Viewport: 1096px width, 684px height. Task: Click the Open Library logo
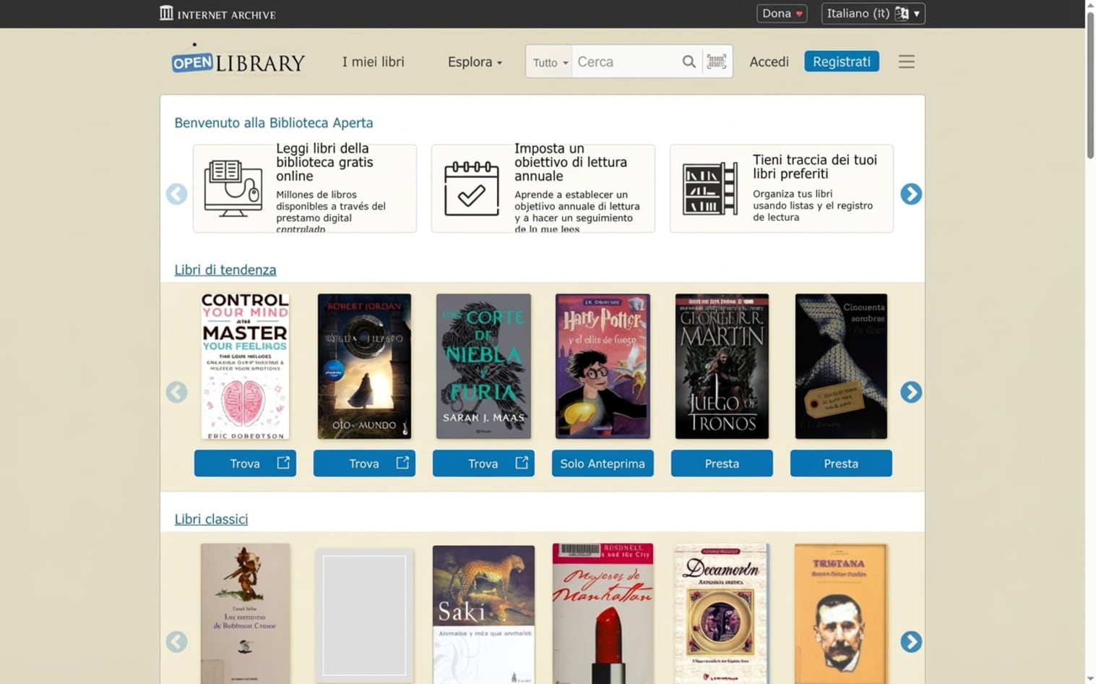coord(238,61)
